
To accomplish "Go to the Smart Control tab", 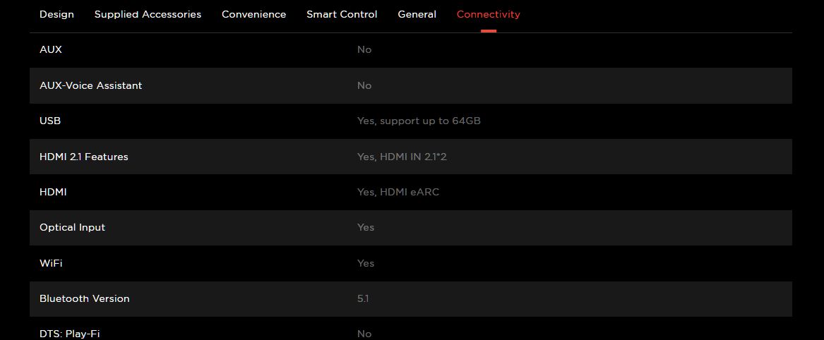I will coord(342,14).
